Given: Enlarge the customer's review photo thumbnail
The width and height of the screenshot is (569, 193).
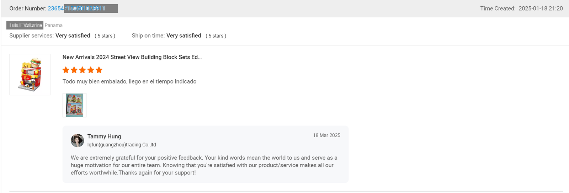Looking at the screenshot, I should click(75, 106).
